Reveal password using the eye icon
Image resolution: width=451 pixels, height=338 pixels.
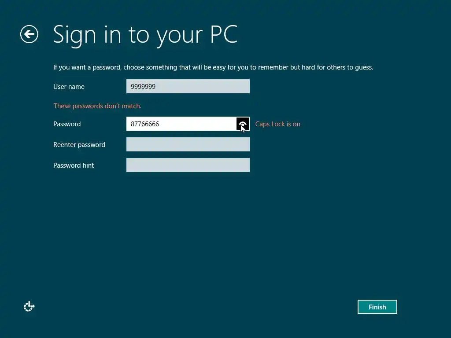click(243, 124)
